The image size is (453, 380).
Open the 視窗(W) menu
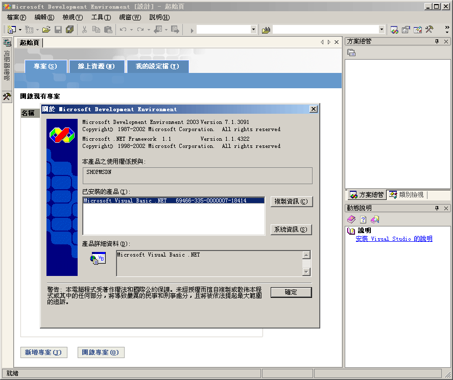point(130,17)
